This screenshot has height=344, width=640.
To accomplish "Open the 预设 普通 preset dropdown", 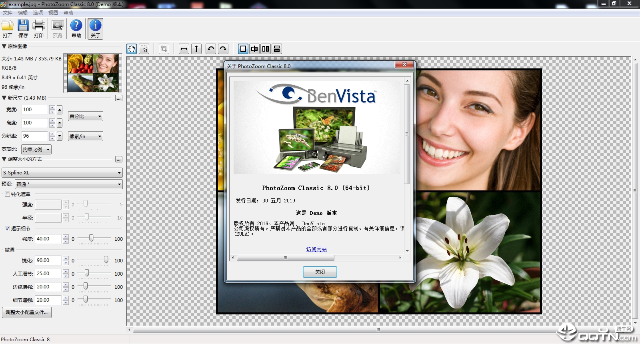I will (x=69, y=184).
